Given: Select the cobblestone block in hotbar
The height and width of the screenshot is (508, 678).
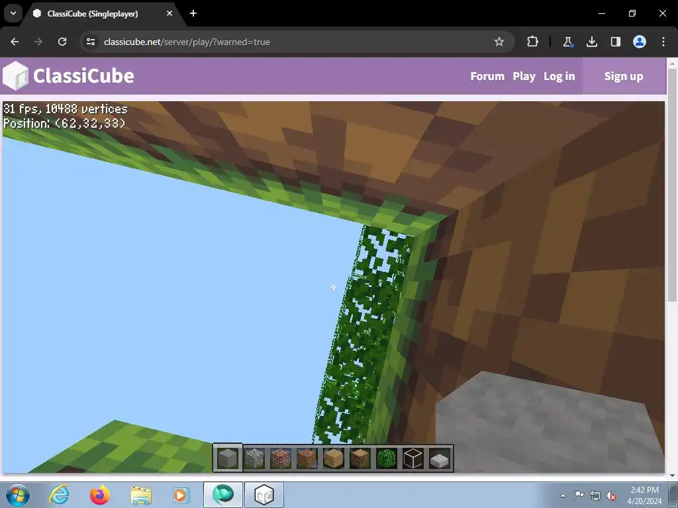Looking at the screenshot, I should (254, 458).
